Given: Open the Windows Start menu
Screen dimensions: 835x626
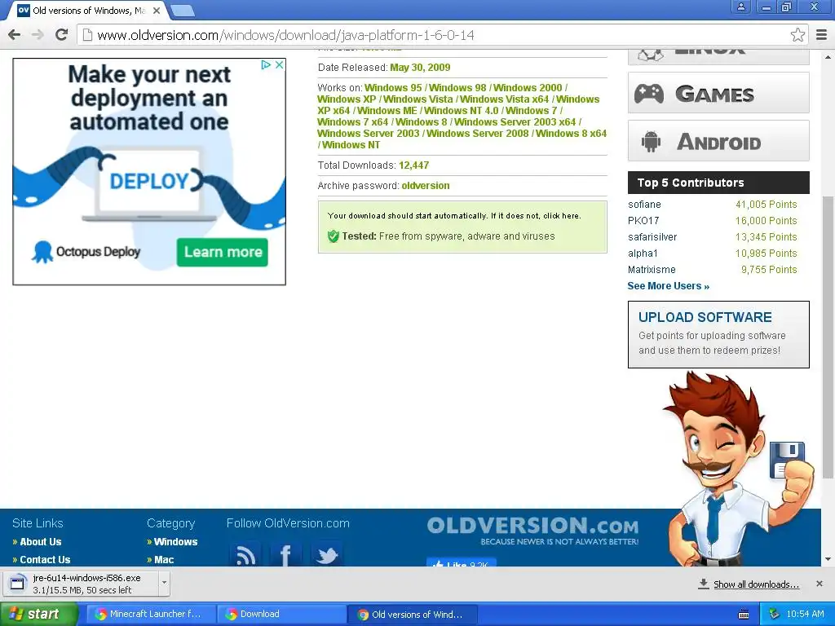Looking at the screenshot, I should point(39,614).
